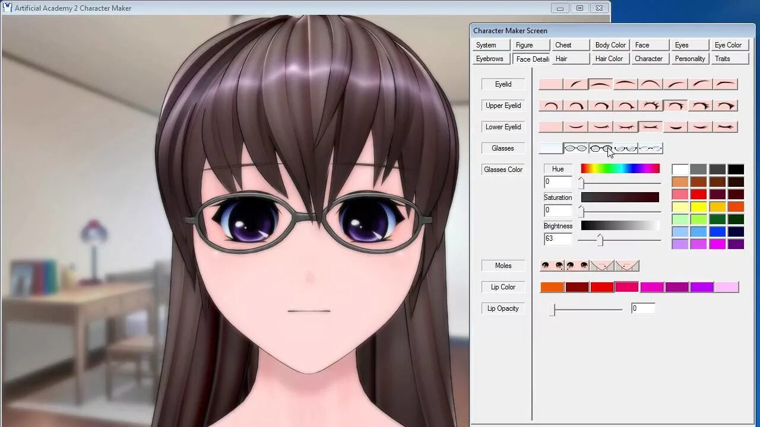The height and width of the screenshot is (427, 760).
Task: Click the Saturation value input field
Action: 558,211
